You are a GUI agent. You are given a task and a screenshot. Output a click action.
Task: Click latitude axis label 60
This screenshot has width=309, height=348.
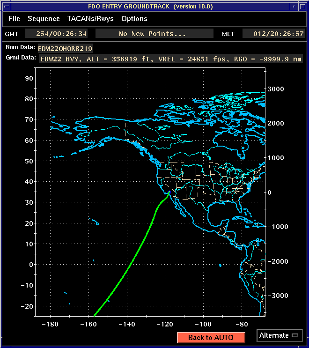pyautogui.click(x=29, y=140)
